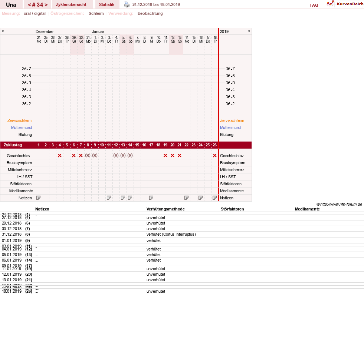364x342 pixels.
Task: Click red X intercourse mark on day 4
Action: point(60,156)
